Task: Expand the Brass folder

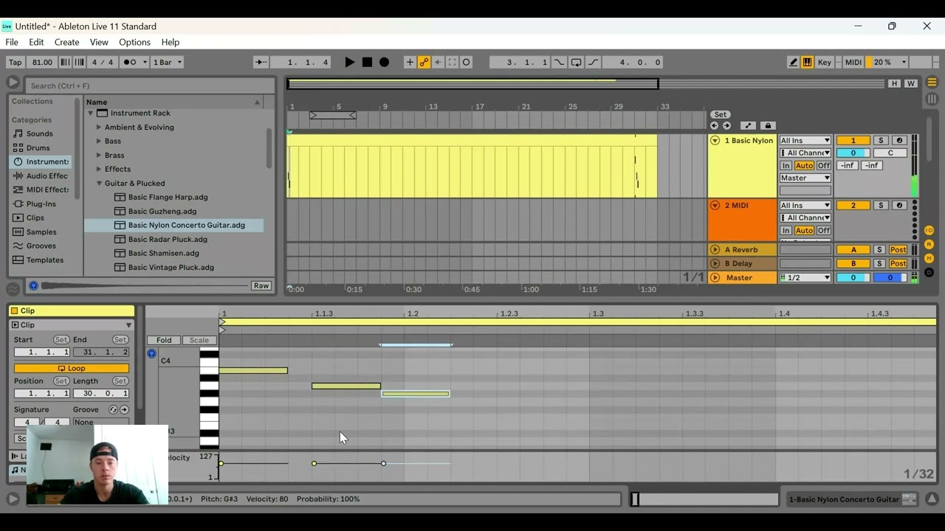Action: pos(98,155)
